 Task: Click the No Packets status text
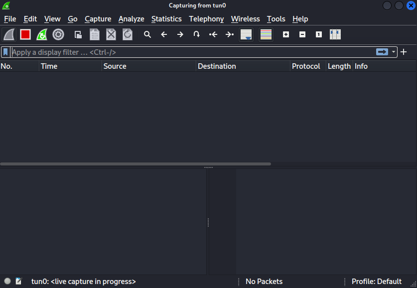tap(264, 282)
